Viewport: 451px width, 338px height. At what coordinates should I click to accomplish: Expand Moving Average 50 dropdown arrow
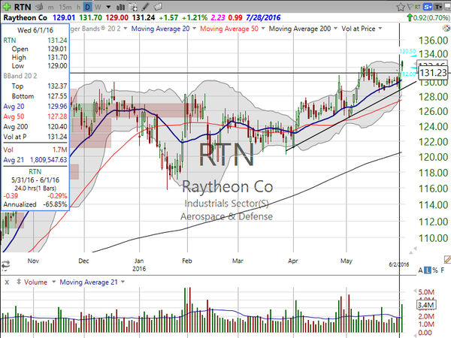263,29
